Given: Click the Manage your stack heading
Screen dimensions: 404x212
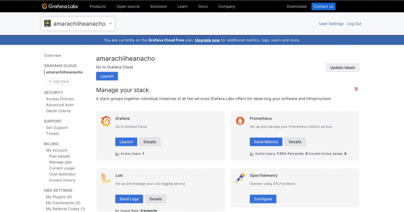Looking at the screenshot, I should pos(123,90).
